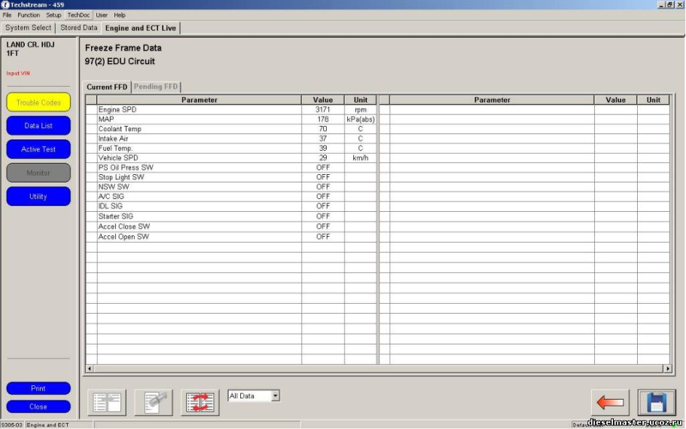Click the horizontal scrollbar left arrow
The height and width of the screenshot is (429, 686).
90,368
